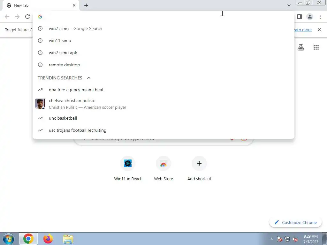
Task: Click the back navigation arrow
Action: click(7, 17)
